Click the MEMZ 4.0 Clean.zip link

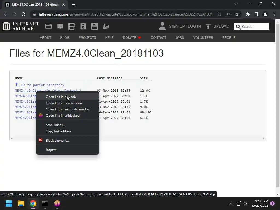click(33, 90)
